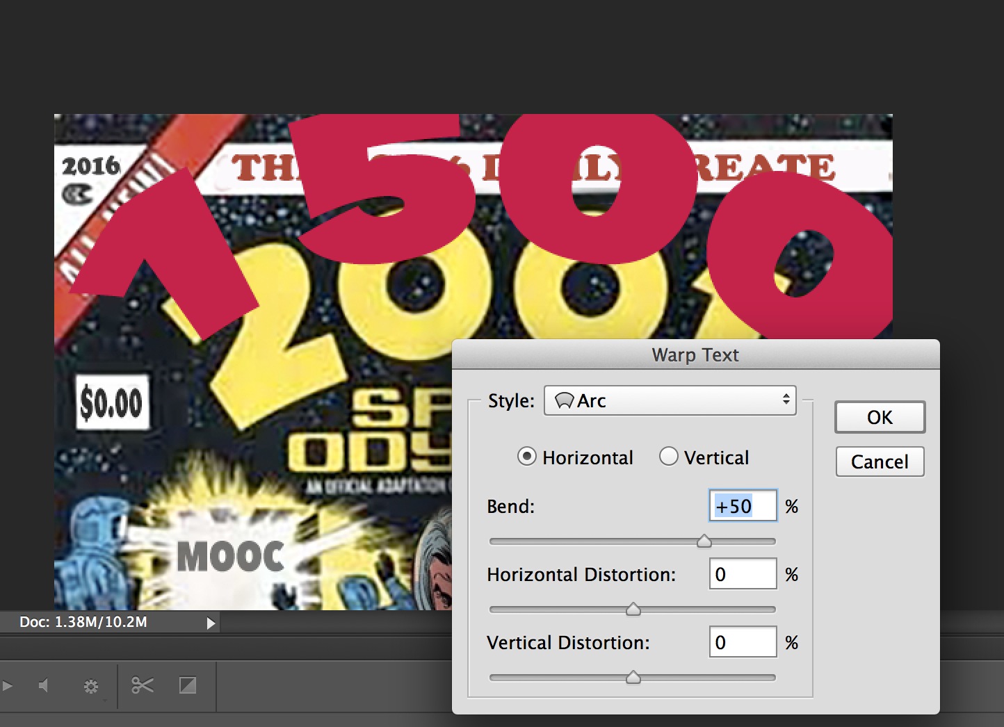Confirm warp with the OK button
Viewport: 1004px width, 727px height.
[x=880, y=417]
